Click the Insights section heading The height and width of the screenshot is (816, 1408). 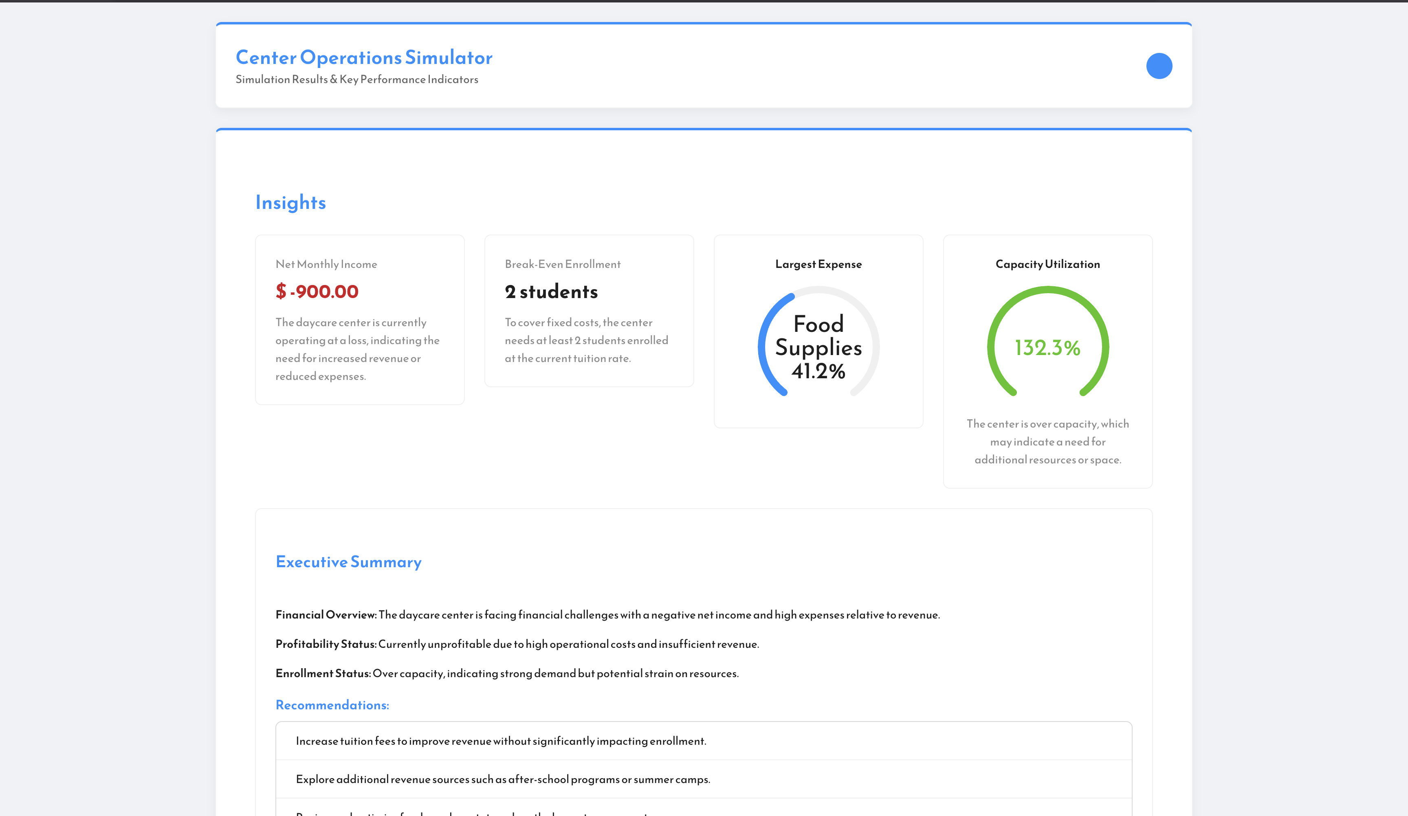point(290,202)
